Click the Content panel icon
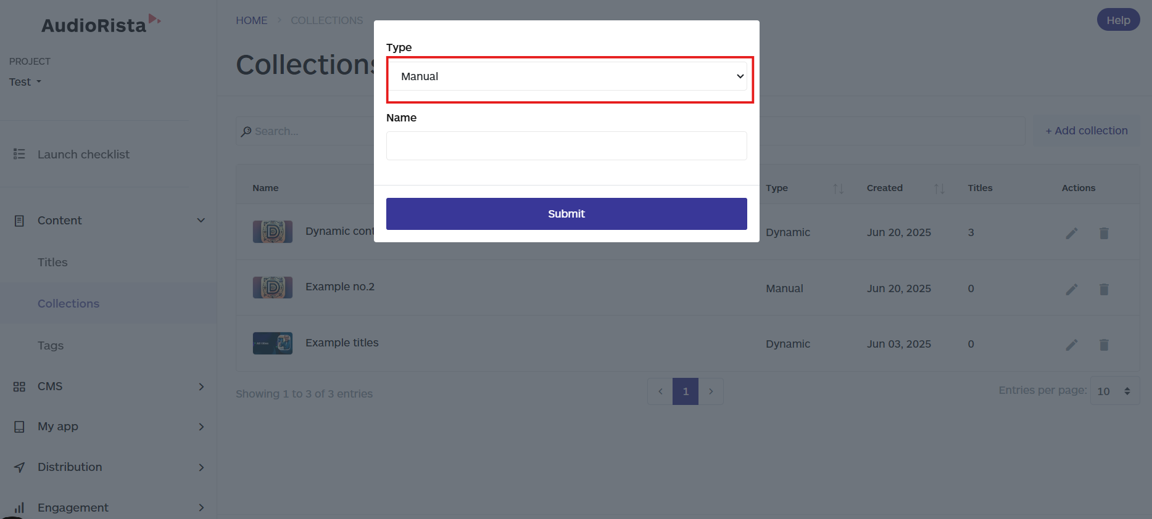 point(19,220)
